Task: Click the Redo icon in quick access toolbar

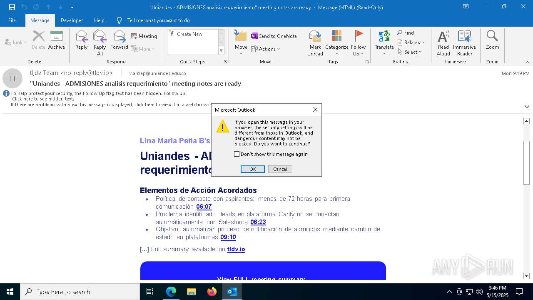Action: click(x=36, y=7)
